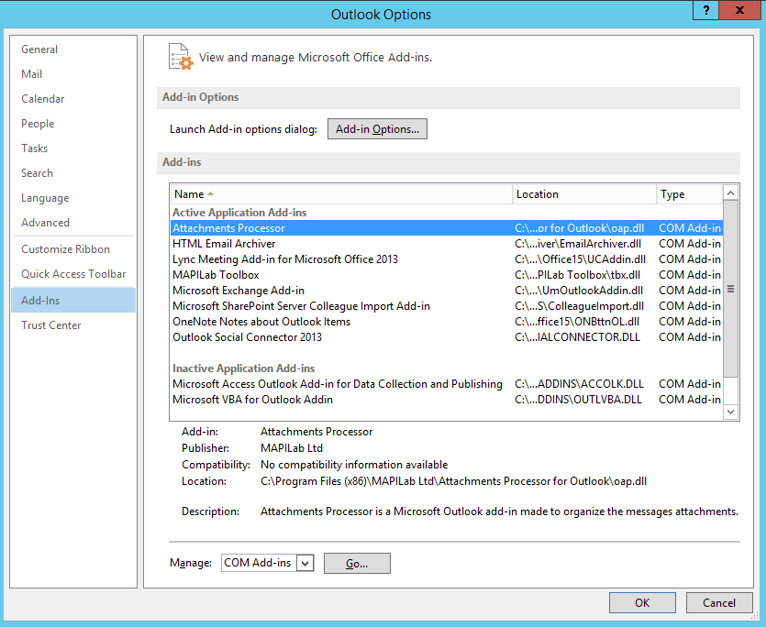766x627 pixels.
Task: Click the list scrollbar up arrow
Action: coord(730,193)
